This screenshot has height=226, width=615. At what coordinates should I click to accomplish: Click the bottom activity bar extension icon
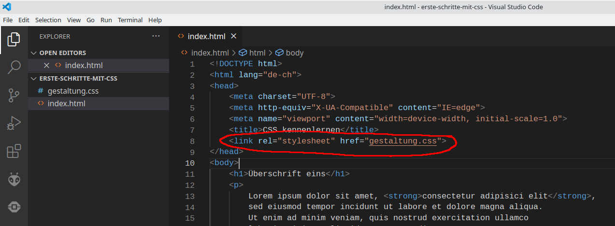tap(14, 207)
